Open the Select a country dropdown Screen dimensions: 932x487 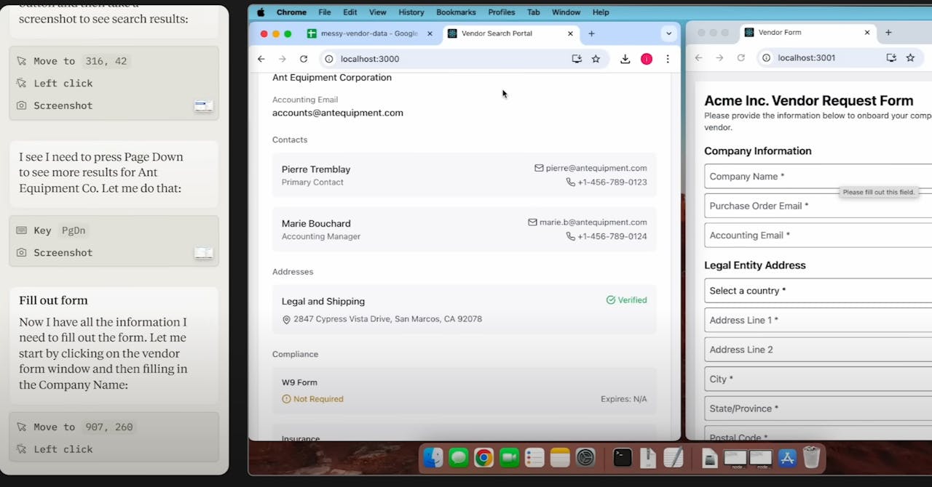tap(818, 291)
